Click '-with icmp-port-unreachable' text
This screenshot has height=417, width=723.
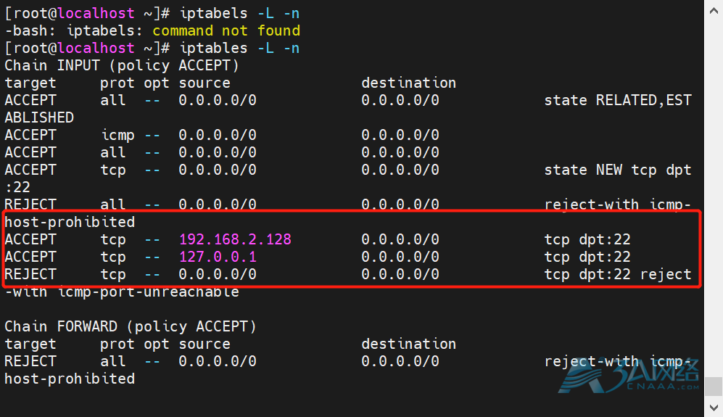pyautogui.click(x=122, y=292)
